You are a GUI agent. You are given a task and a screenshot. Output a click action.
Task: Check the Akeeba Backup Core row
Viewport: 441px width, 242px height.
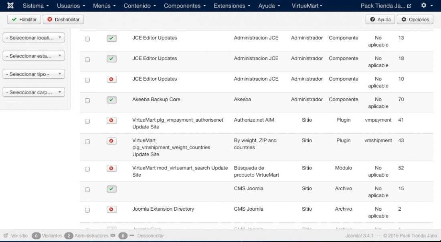(87, 101)
